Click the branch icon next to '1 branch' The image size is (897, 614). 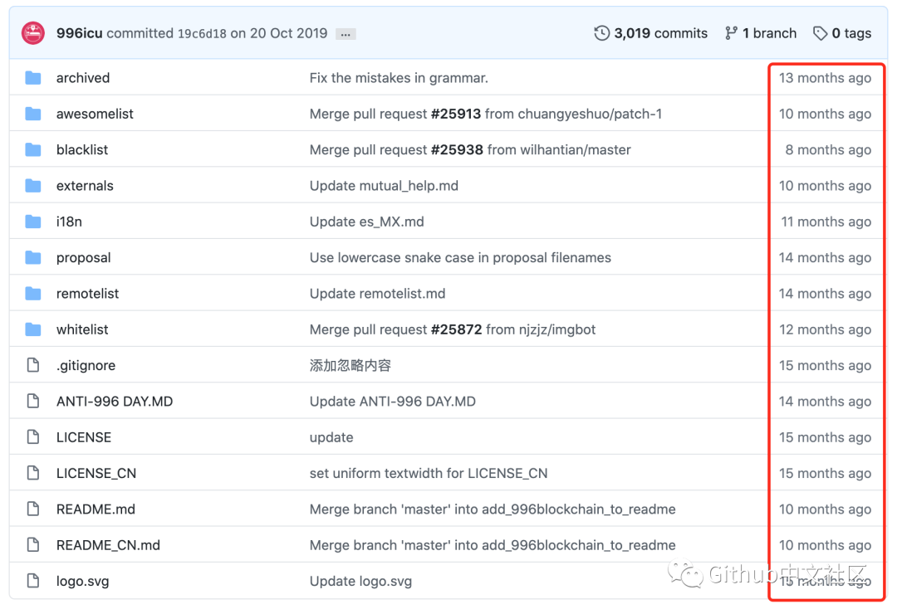[x=729, y=32]
